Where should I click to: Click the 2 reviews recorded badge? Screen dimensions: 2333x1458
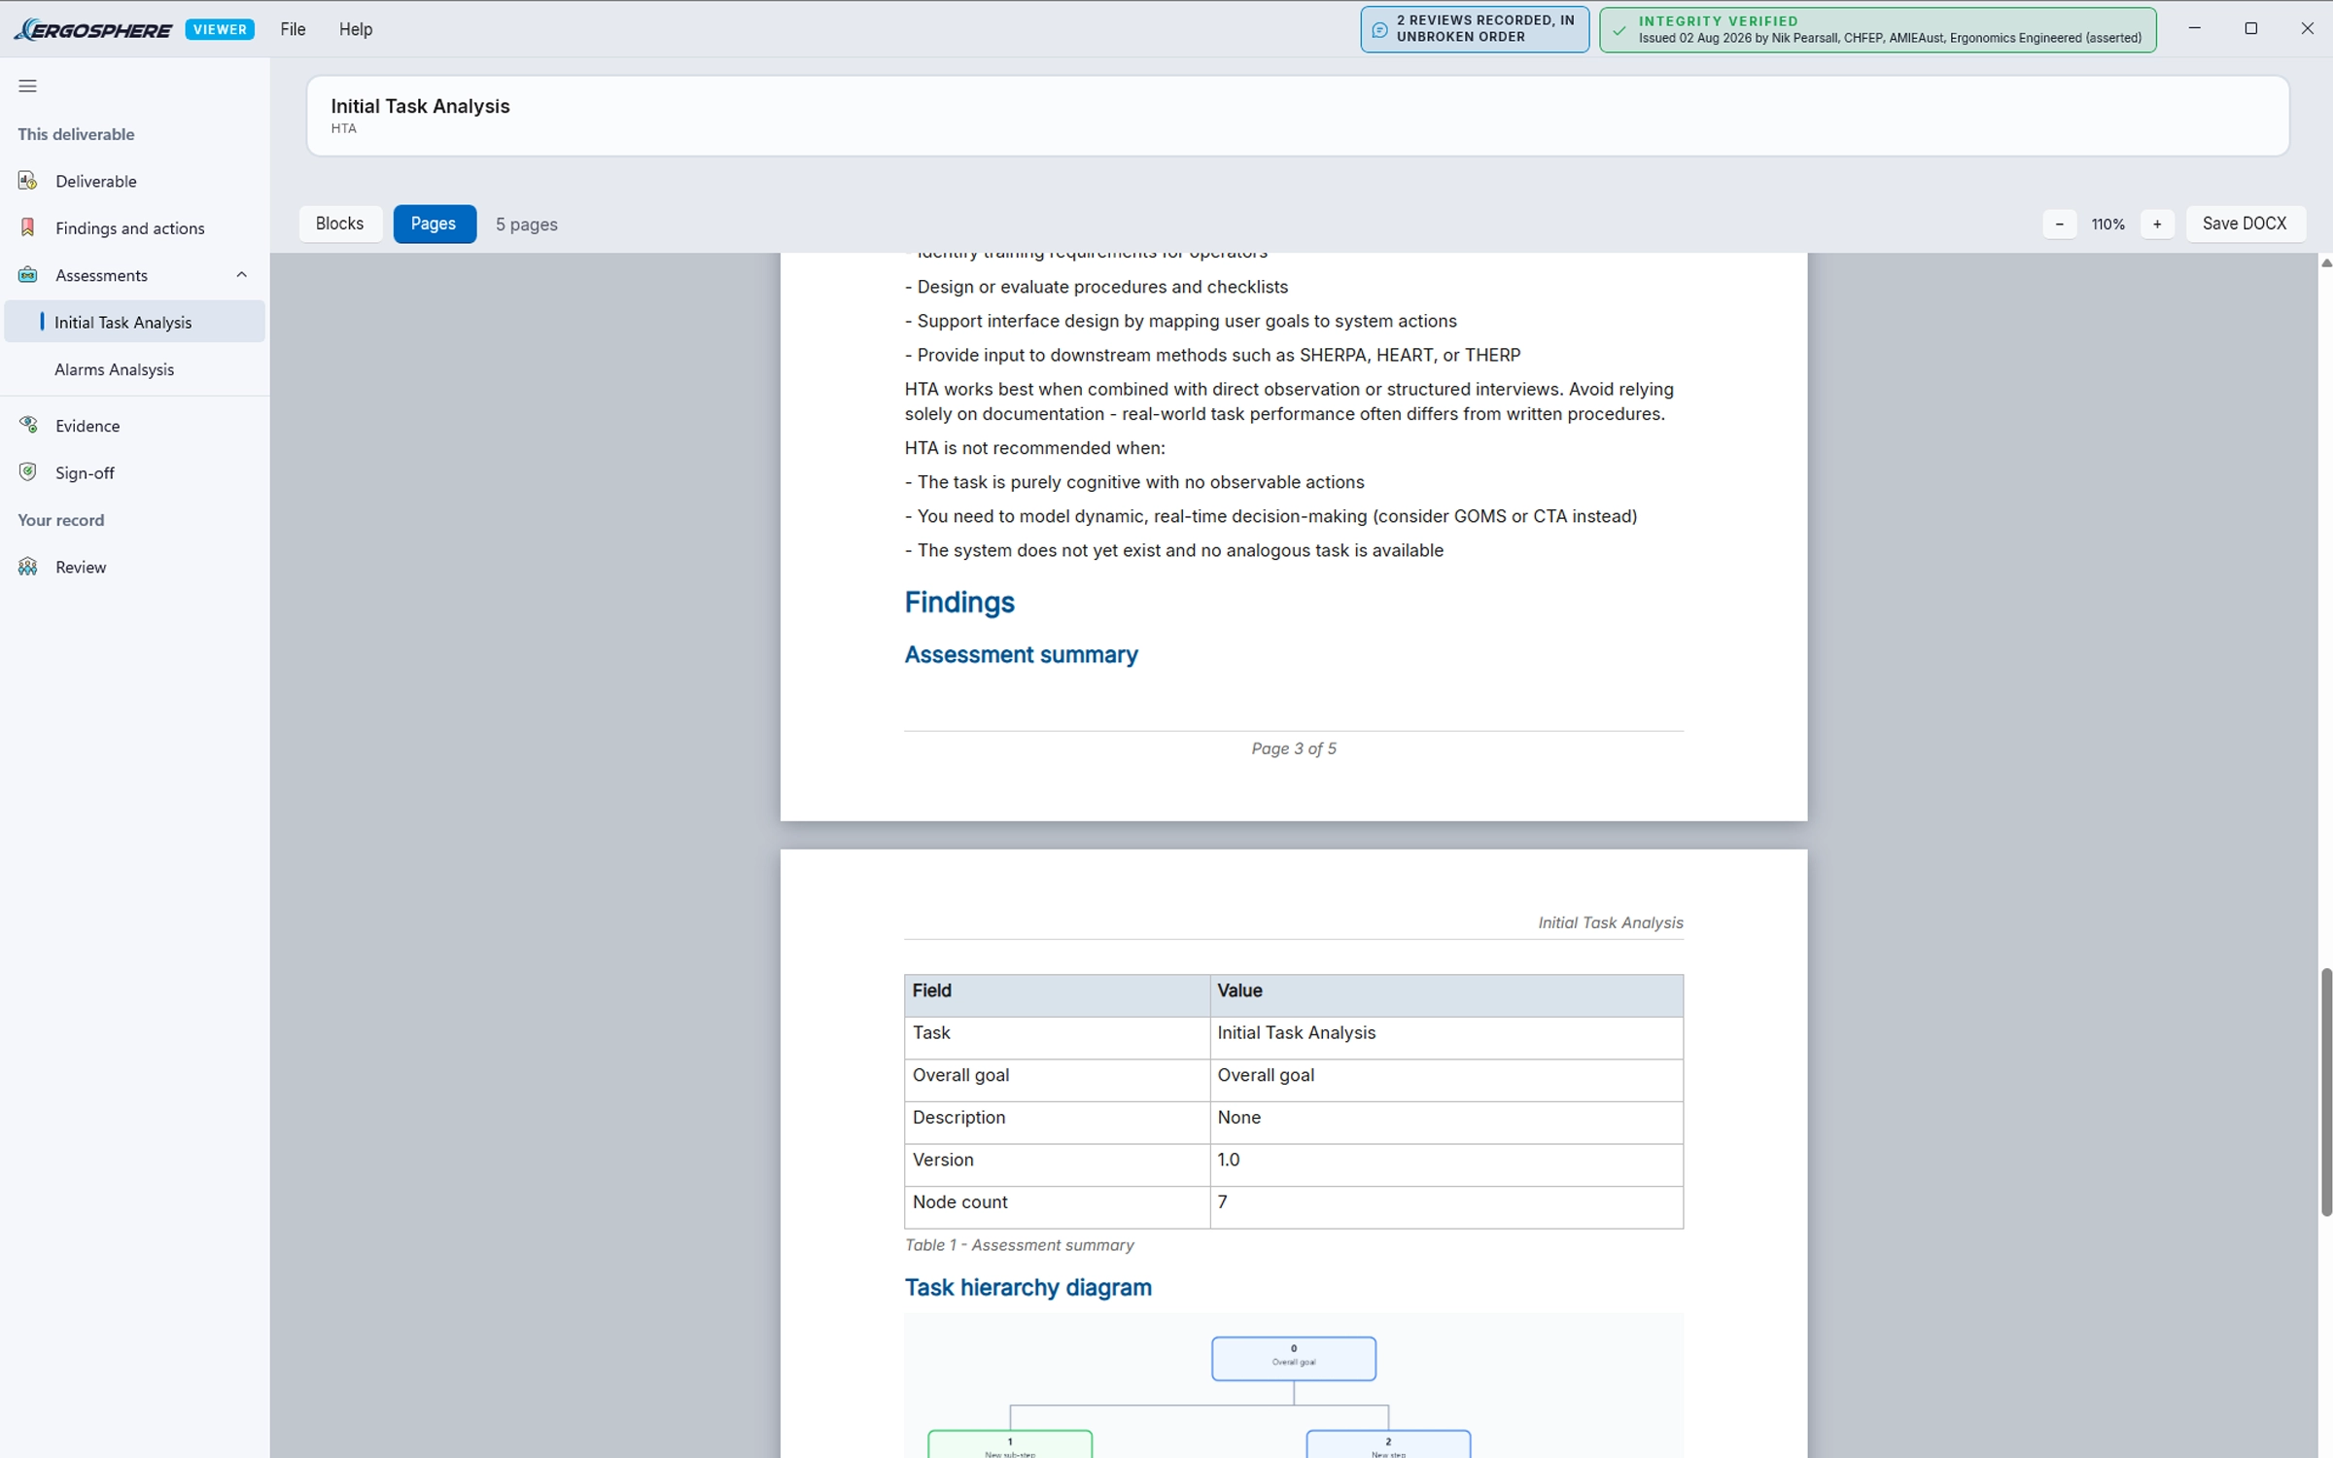[1474, 29]
